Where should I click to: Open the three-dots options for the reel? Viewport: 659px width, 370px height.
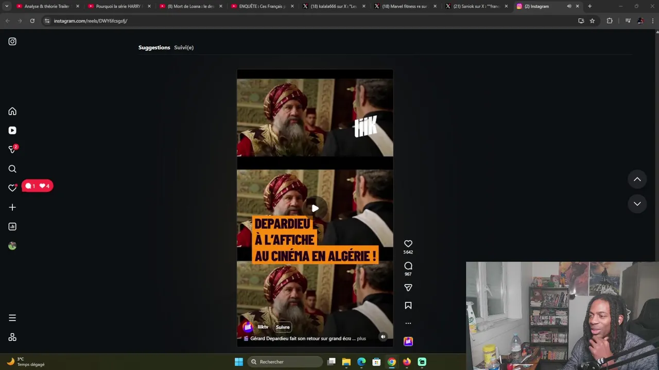tap(408, 323)
